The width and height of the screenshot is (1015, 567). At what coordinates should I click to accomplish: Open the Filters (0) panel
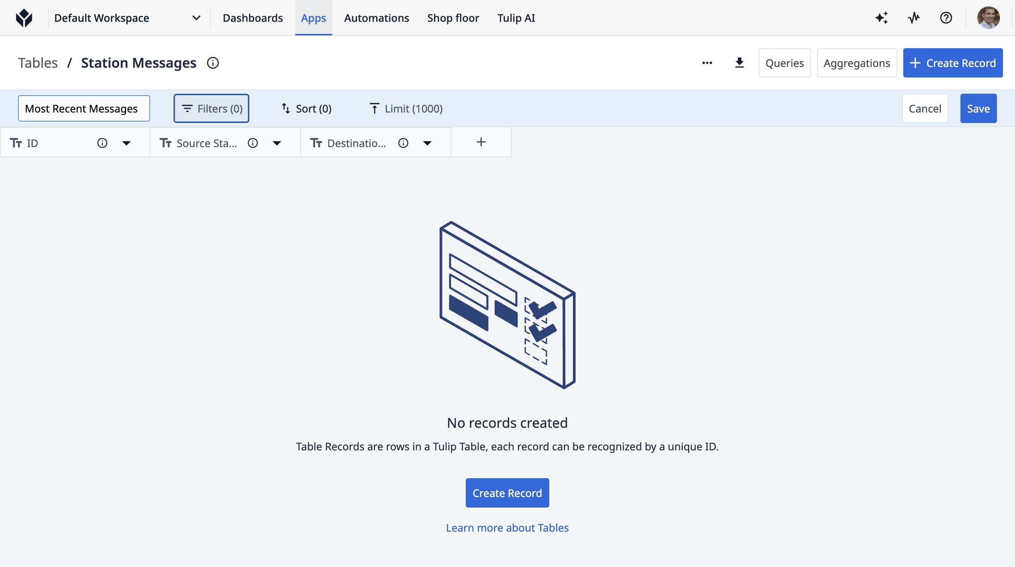point(211,108)
